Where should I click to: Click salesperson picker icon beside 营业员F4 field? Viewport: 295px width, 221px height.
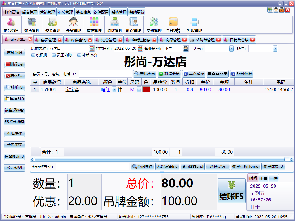pyautogui.click(x=186, y=48)
